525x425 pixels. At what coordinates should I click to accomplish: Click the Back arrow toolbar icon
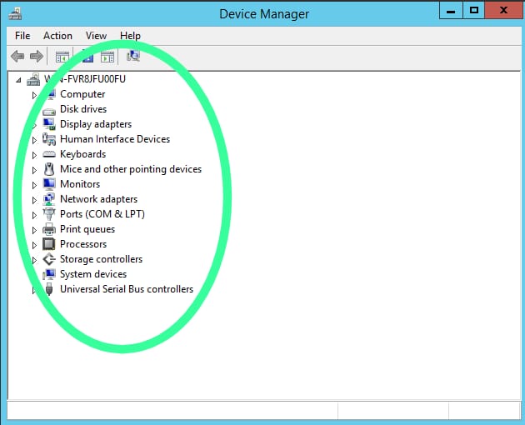(17, 57)
